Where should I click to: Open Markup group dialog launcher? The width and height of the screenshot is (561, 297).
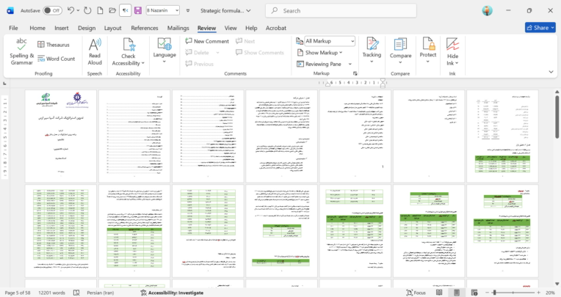coord(355,73)
